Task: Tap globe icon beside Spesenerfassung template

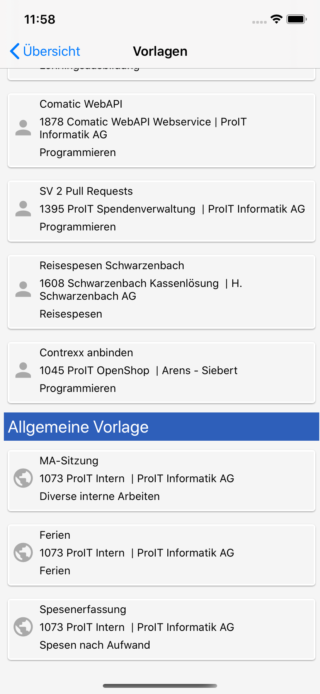Action: point(23,627)
